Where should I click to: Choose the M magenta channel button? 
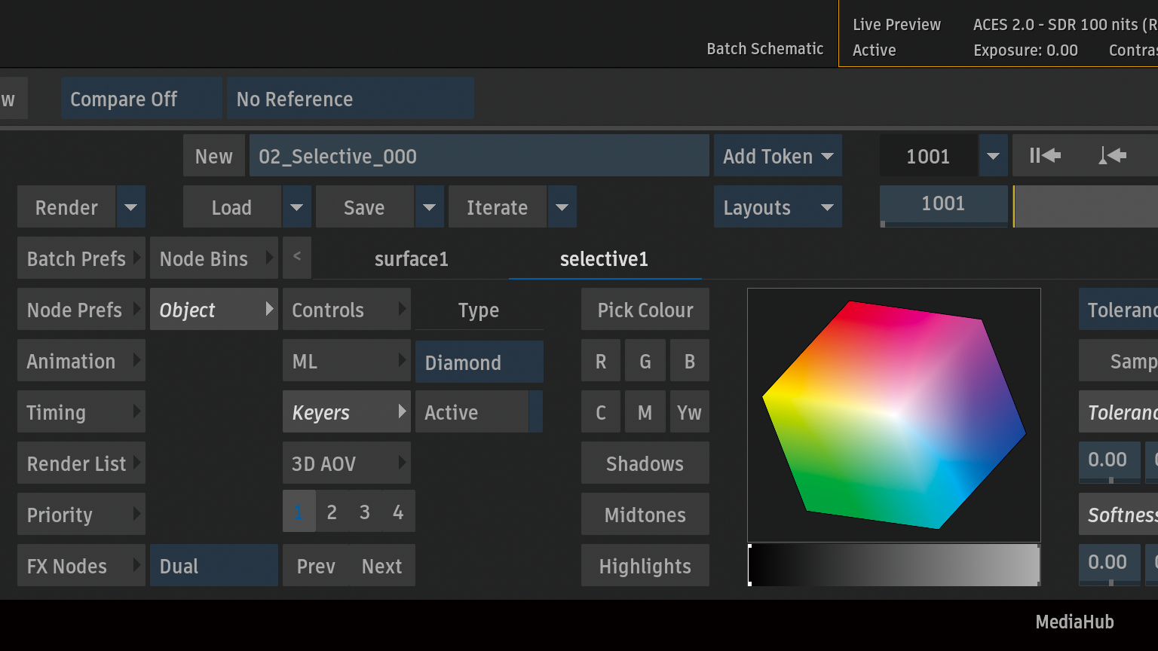coord(645,413)
